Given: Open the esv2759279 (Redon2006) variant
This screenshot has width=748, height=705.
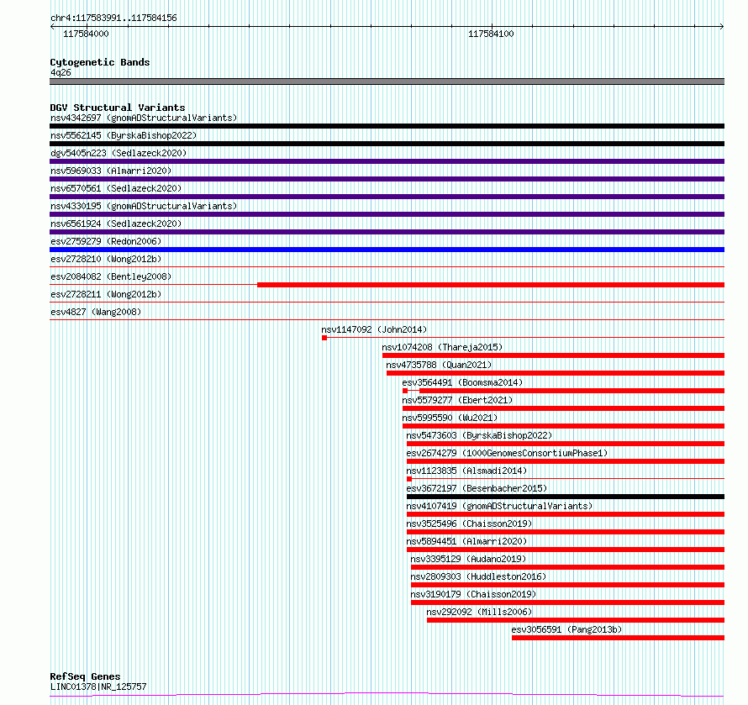Looking at the screenshot, I should (106, 241).
